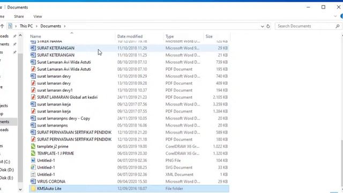This screenshot has width=343, height=193.
Task: Click navigation pane scroll down arrow
Action: [x=20, y=189]
